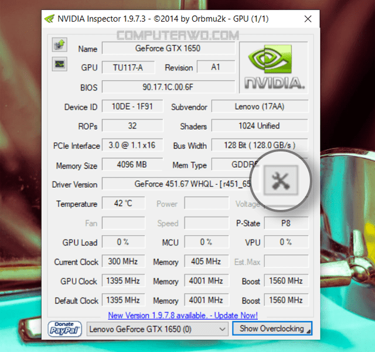Click the GPU Clock value 1395 MHz
The height and width of the screenshot is (352, 375).
[x=124, y=281]
